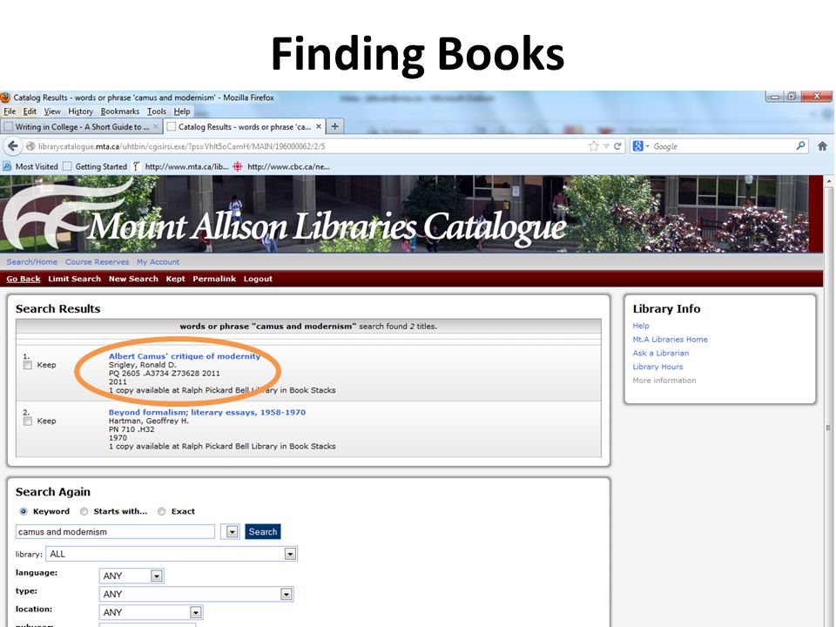Click the author Hartman, Geoffrey H. text
This screenshot has width=836, height=627.
[149, 421]
